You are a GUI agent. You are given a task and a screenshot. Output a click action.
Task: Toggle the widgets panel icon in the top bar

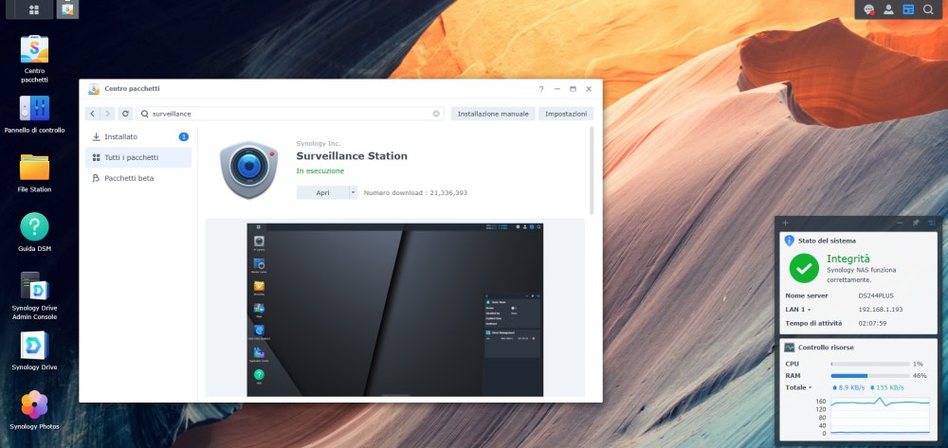[908, 9]
